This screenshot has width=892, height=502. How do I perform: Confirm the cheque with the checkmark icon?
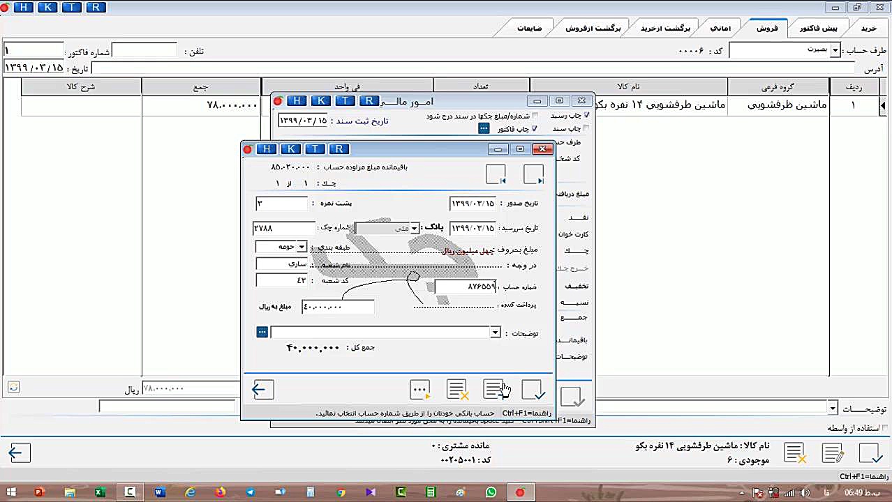(x=533, y=390)
